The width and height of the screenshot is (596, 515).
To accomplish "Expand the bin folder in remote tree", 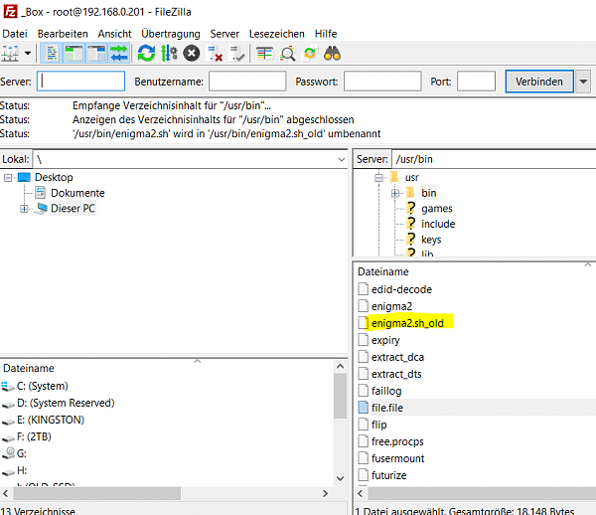I will [395, 193].
